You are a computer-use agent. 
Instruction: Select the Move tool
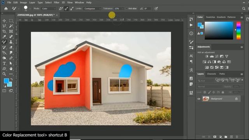(x=4, y=21)
